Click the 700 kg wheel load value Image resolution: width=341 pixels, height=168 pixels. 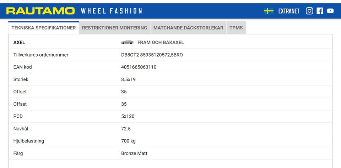[128, 141]
